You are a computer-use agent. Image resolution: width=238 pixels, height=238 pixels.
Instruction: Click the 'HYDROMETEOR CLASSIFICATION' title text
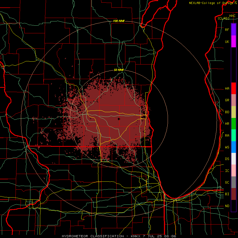(x=93, y=236)
